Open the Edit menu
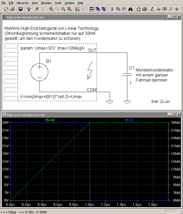This screenshot has height=214, width=183. [x=11, y=3]
